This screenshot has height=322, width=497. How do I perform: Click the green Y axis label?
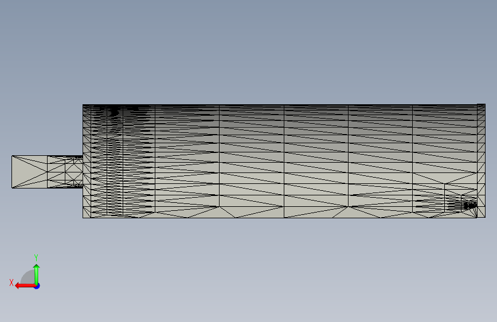point(36,257)
